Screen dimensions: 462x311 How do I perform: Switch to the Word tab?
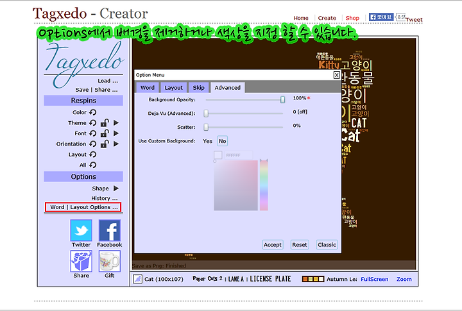[148, 88]
